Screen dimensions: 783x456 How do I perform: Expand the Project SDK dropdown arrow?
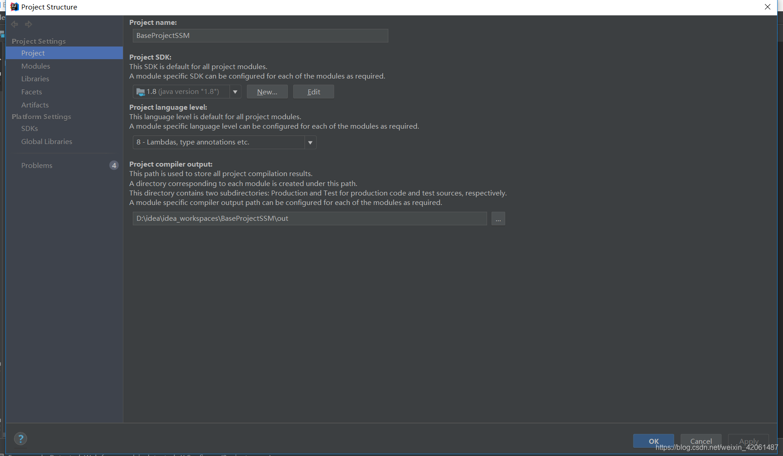(x=235, y=92)
